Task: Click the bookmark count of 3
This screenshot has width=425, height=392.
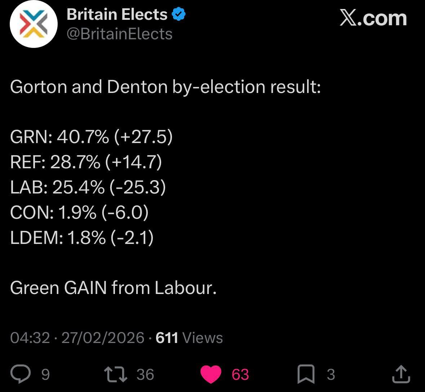Action: tap(331, 375)
